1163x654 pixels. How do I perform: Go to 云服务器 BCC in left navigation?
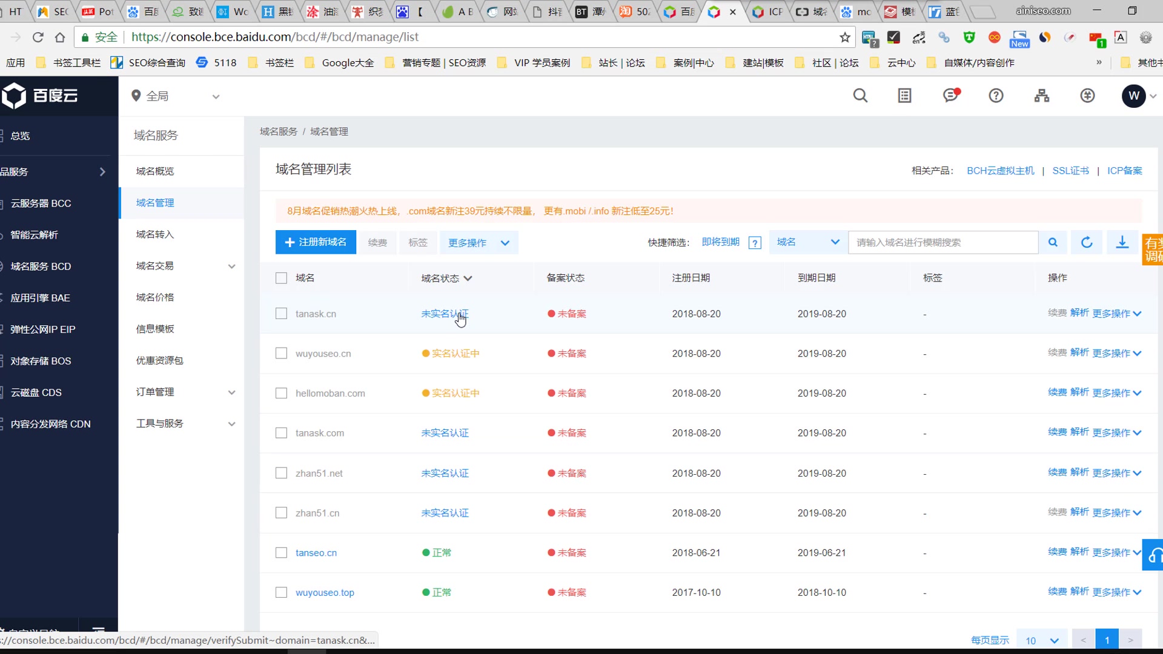(x=41, y=203)
